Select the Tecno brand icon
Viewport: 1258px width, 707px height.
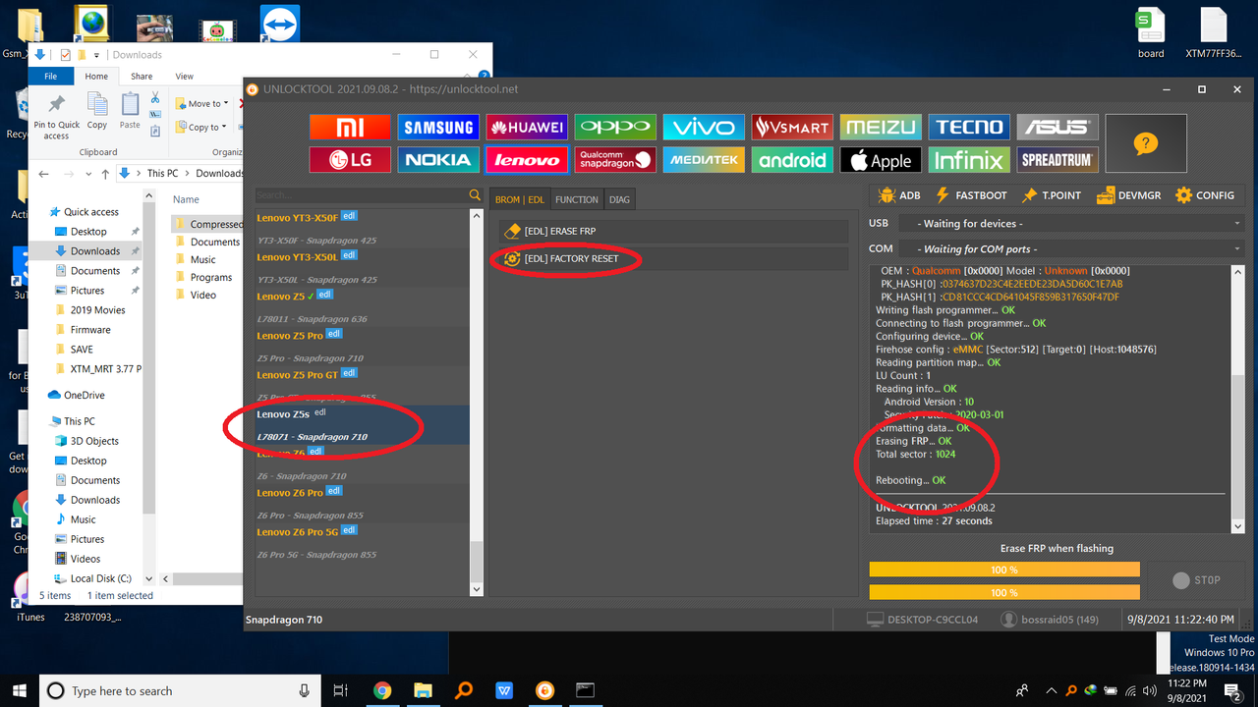click(x=969, y=127)
